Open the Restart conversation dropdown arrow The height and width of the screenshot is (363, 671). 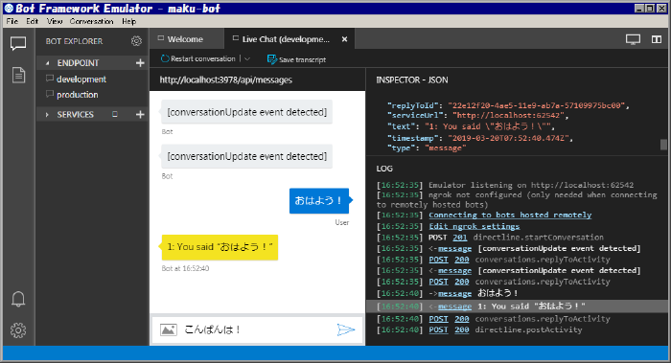(x=247, y=59)
